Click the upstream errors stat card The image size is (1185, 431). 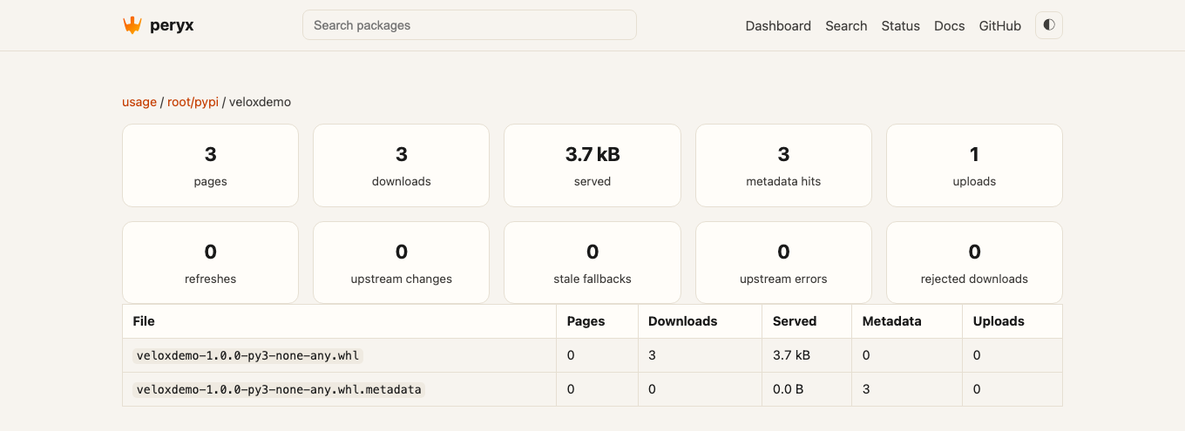(x=783, y=263)
